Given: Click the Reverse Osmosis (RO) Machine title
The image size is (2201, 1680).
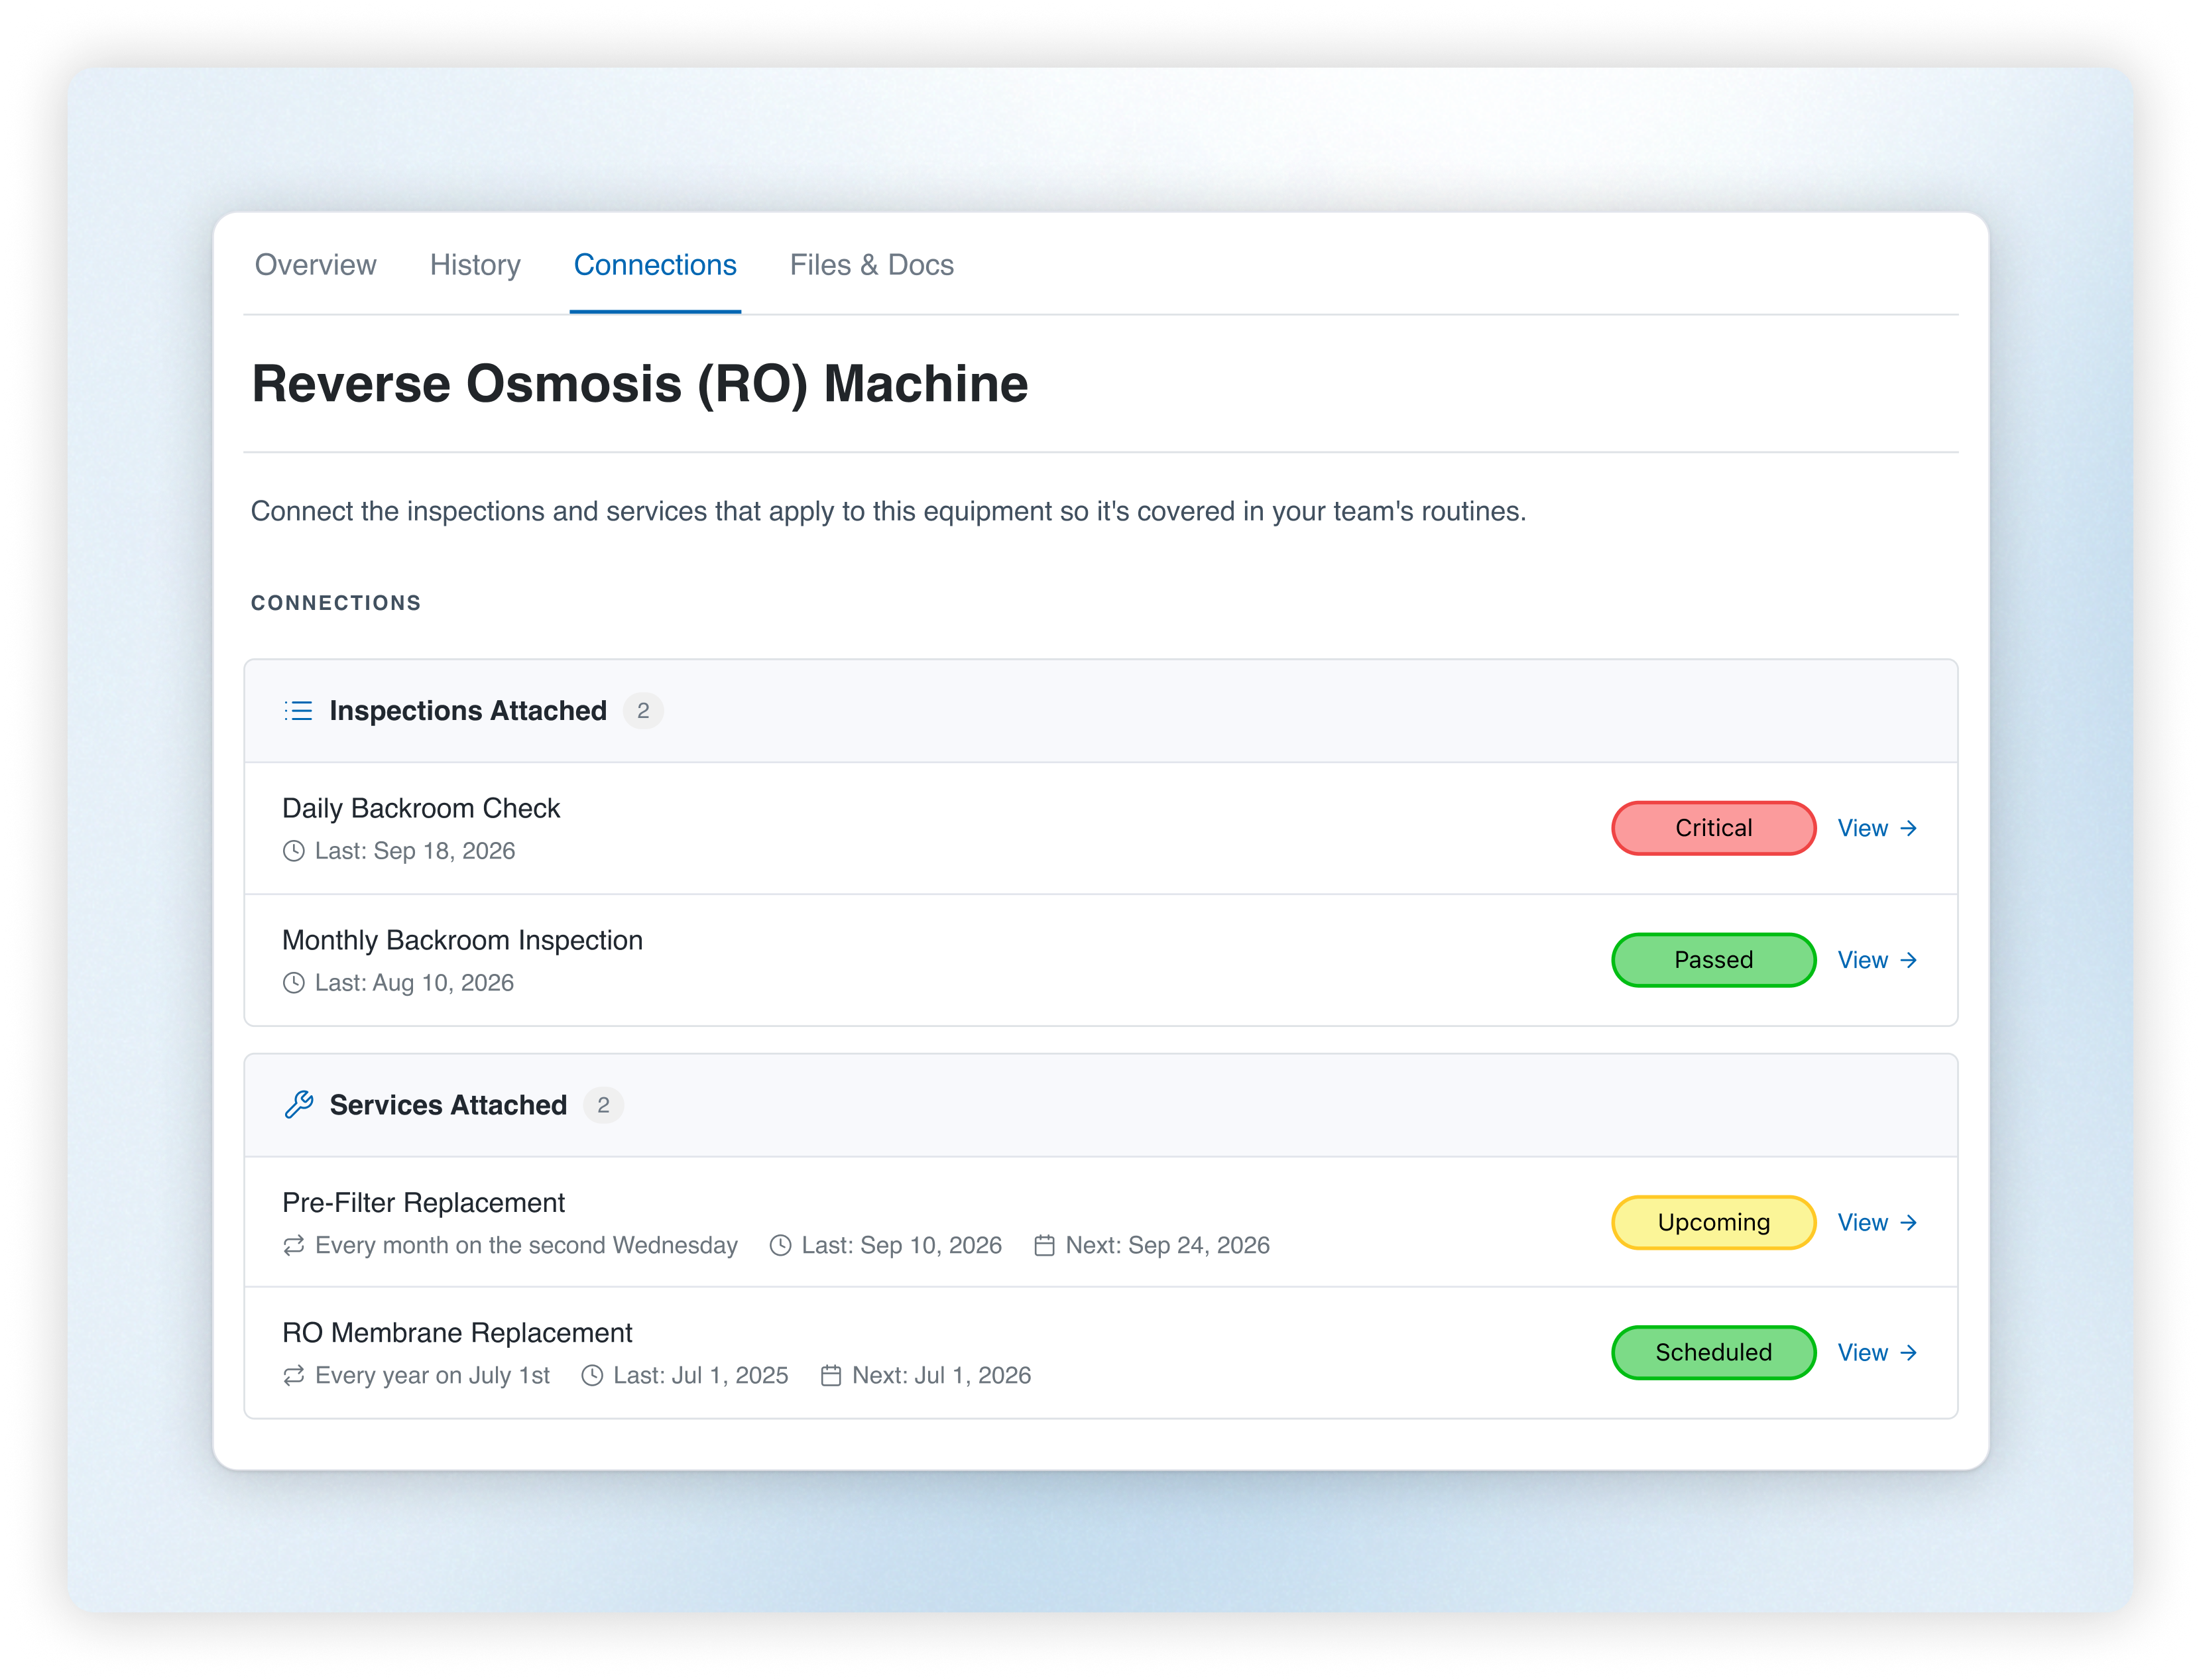Looking at the screenshot, I should pyautogui.click(x=640, y=384).
